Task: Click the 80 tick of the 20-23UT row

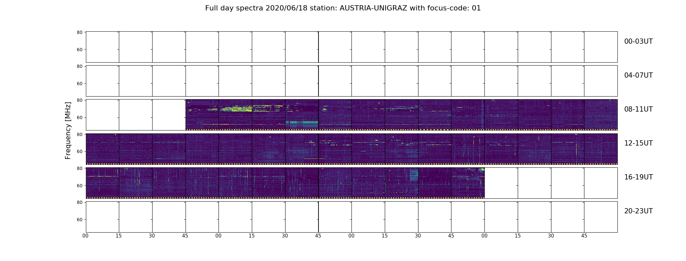Action: (x=79, y=202)
